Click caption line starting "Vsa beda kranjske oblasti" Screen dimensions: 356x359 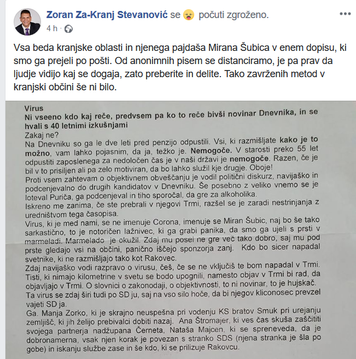click(180, 48)
